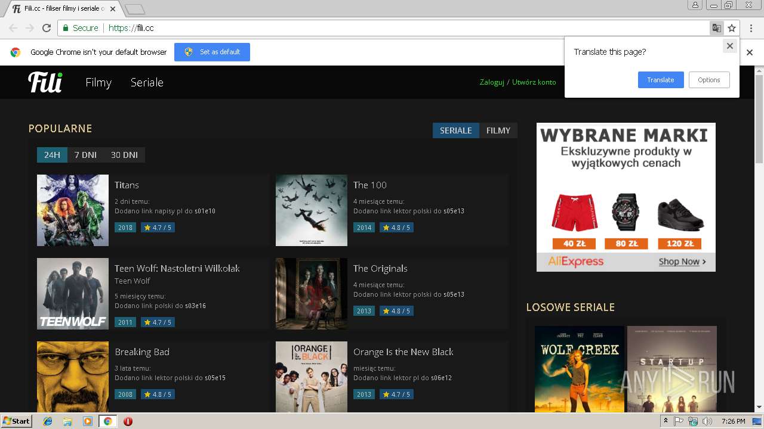The height and width of the screenshot is (429, 764).
Task: Click the browser back arrow
Action: click(x=13, y=28)
